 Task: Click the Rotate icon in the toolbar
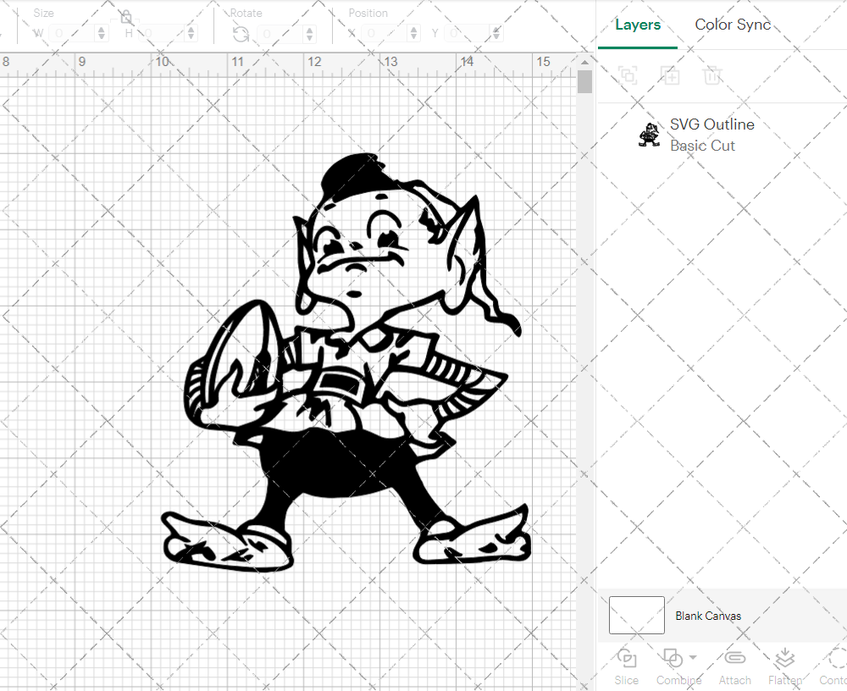point(241,34)
